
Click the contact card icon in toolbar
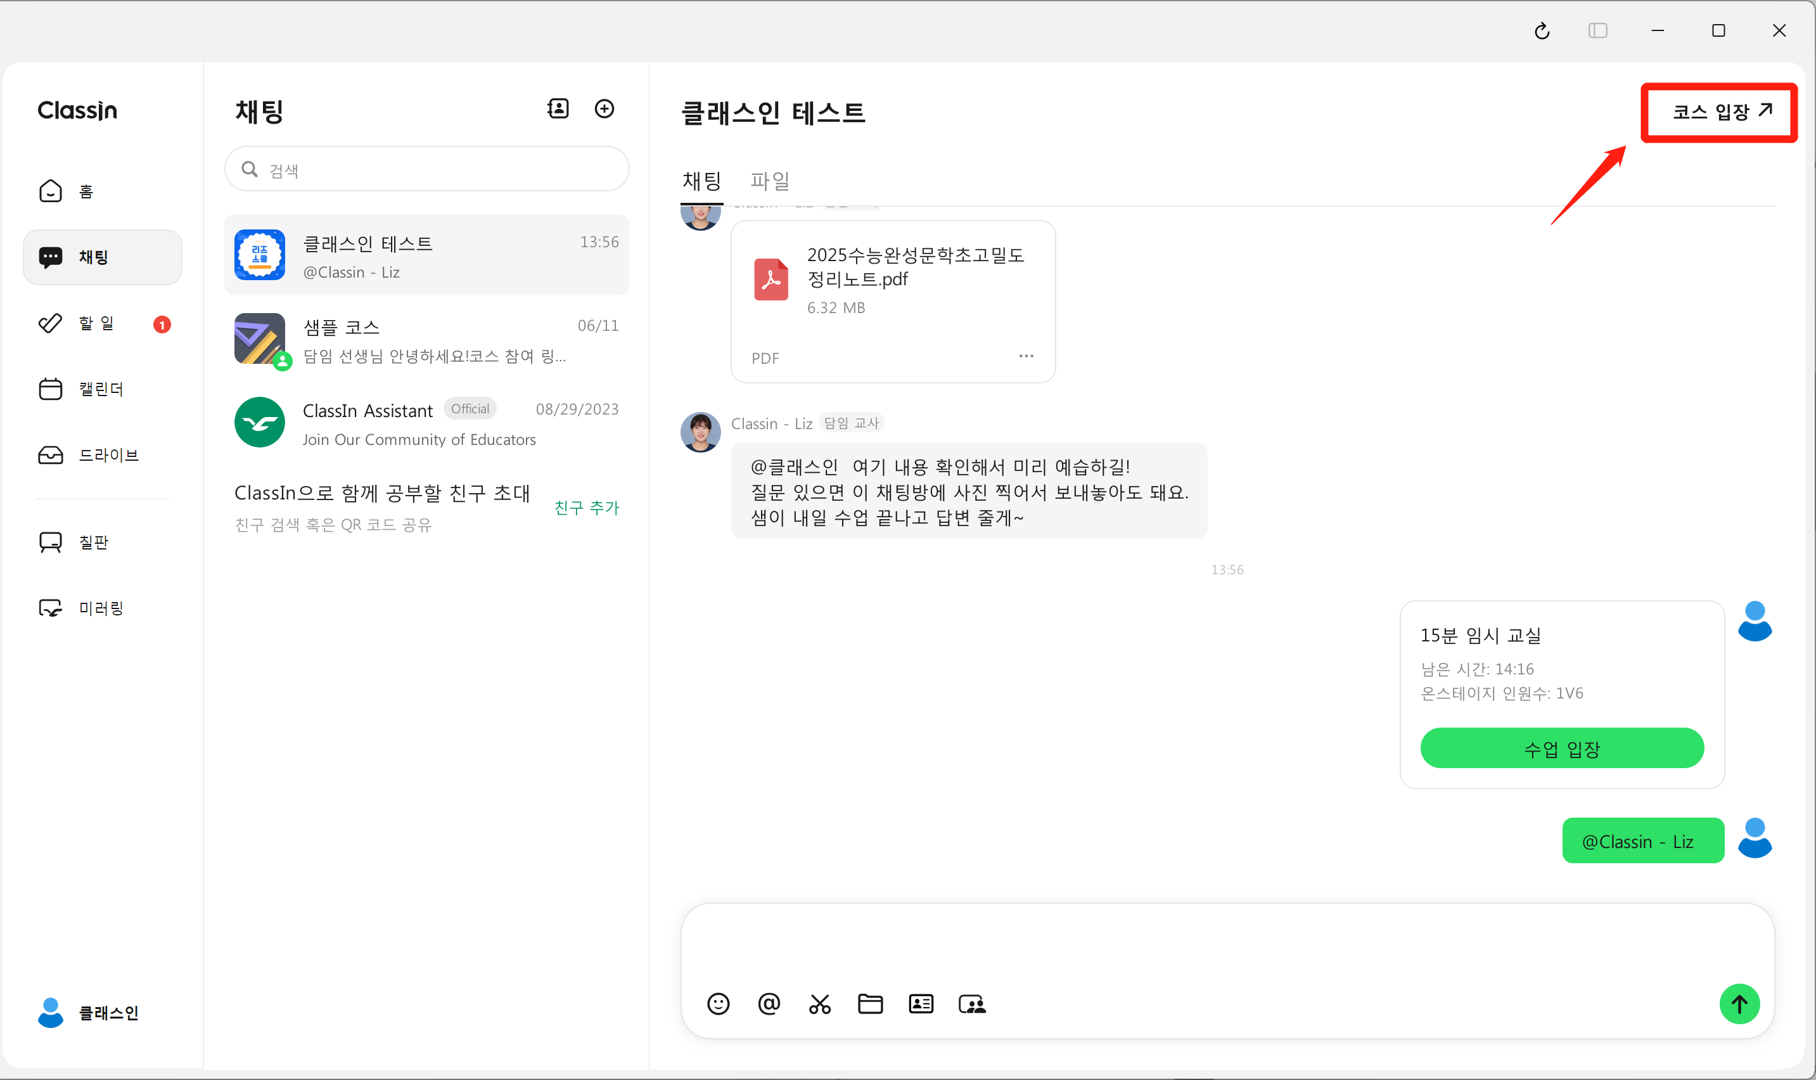point(921,1005)
